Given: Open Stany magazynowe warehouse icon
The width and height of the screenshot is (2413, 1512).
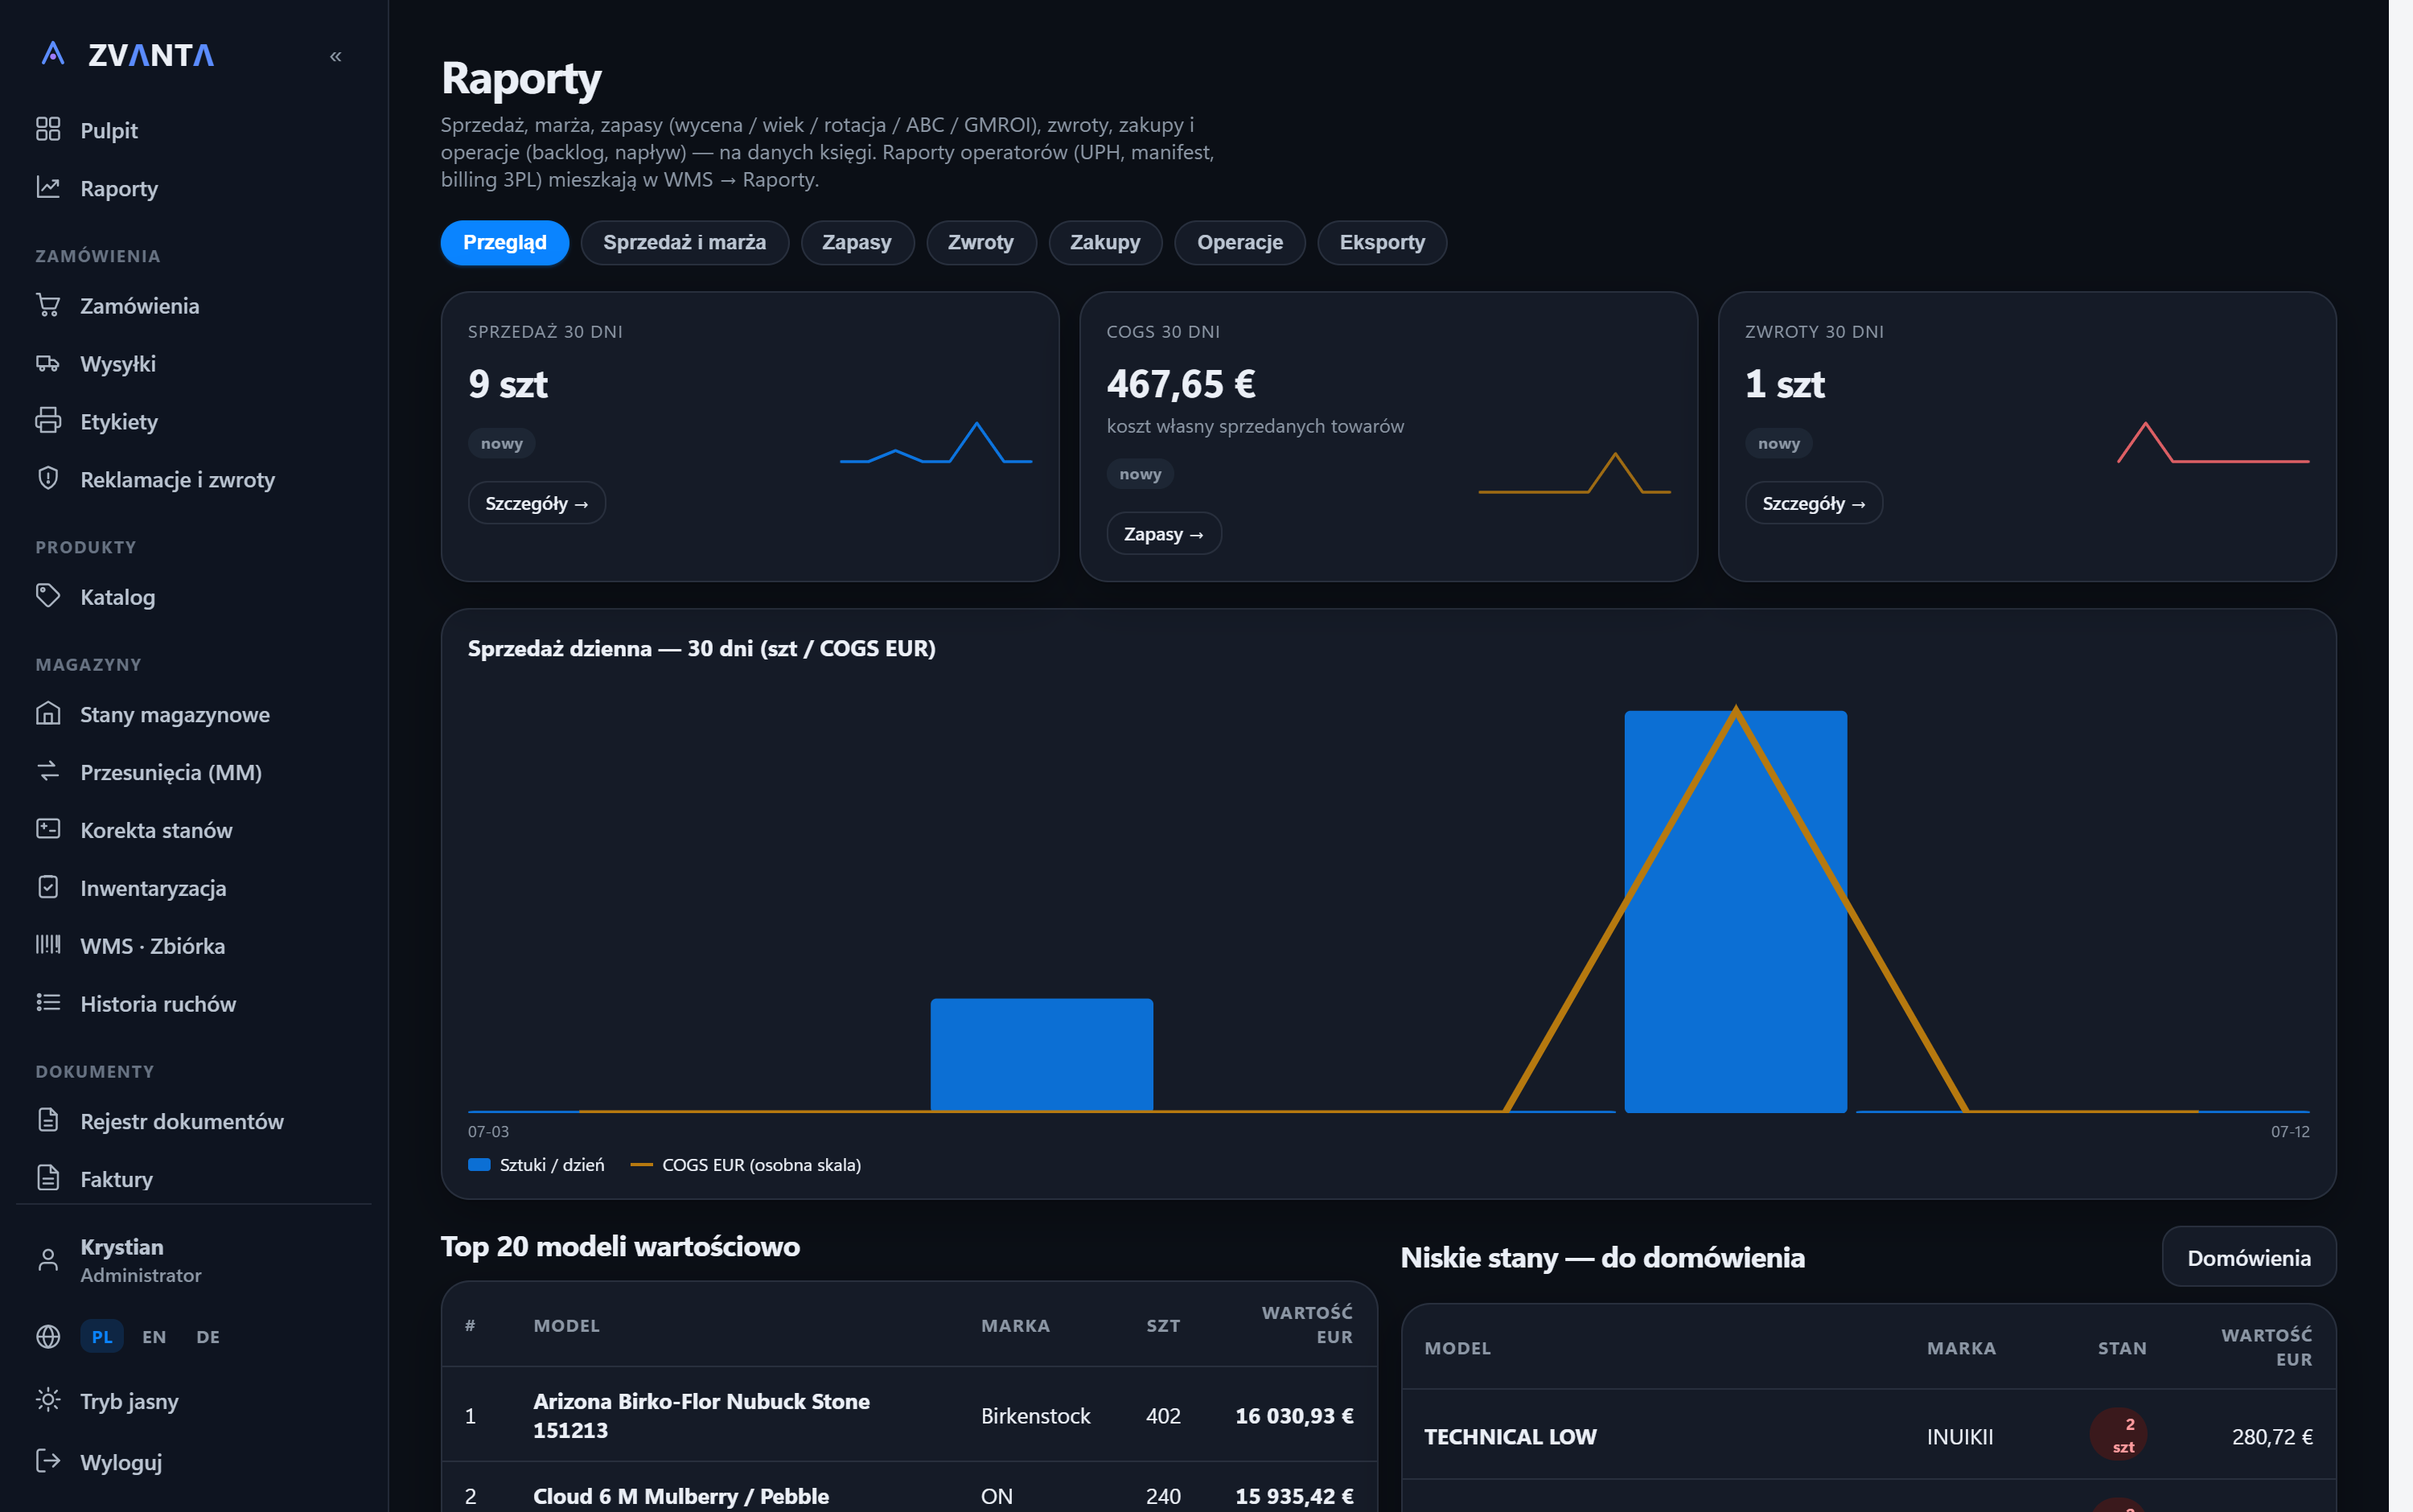Looking at the screenshot, I should pyautogui.click(x=48, y=713).
